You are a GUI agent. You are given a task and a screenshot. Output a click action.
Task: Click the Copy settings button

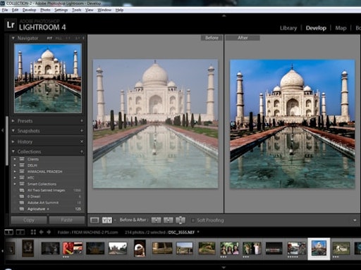29,220
